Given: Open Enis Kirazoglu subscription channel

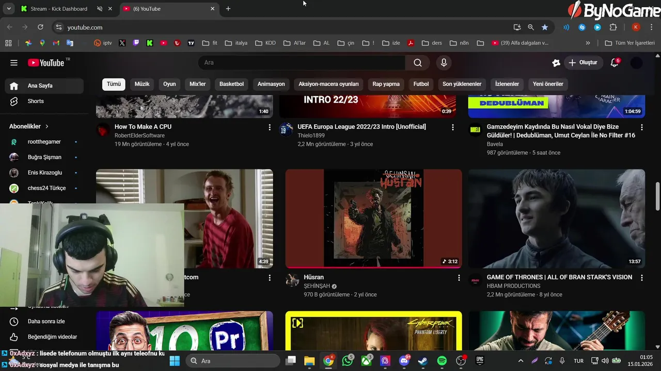Looking at the screenshot, I should [x=44, y=173].
